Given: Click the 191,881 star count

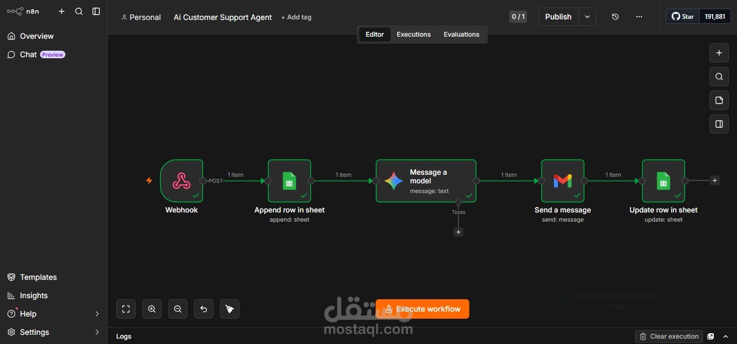Looking at the screenshot, I should (715, 17).
